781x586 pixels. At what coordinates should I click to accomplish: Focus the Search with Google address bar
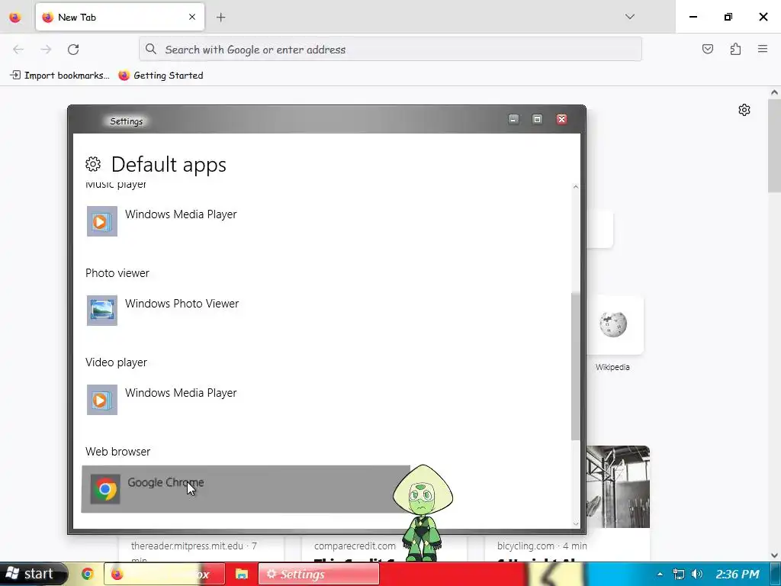click(390, 50)
